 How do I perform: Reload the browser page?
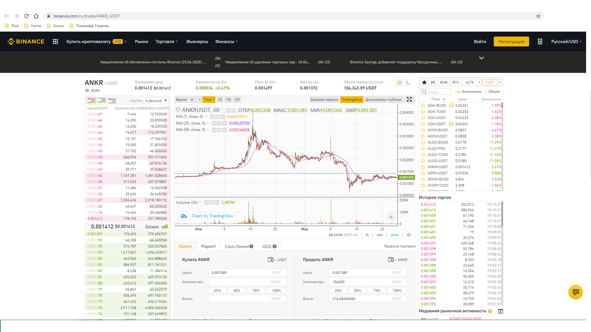(27, 16)
